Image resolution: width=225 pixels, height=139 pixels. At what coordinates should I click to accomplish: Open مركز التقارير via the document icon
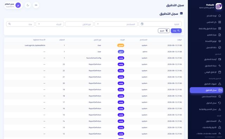(219, 35)
